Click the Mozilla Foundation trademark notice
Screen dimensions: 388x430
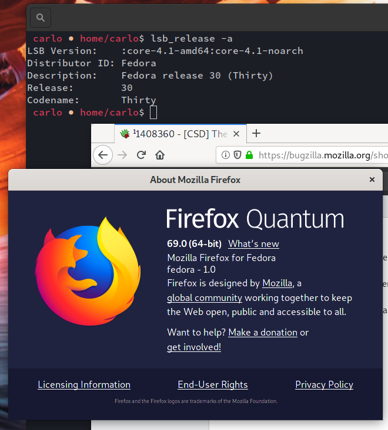click(196, 401)
